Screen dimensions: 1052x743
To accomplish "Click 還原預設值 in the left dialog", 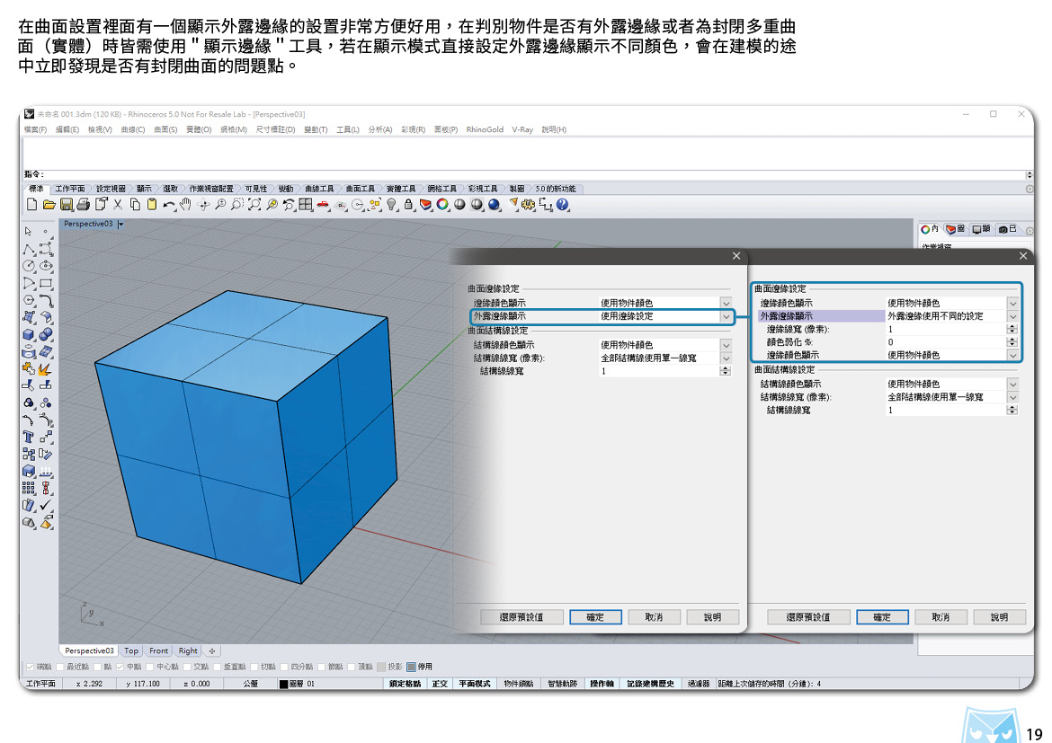I will (522, 617).
